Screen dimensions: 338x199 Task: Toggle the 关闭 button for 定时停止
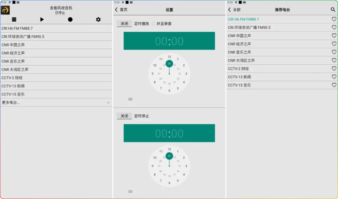pos(124,116)
